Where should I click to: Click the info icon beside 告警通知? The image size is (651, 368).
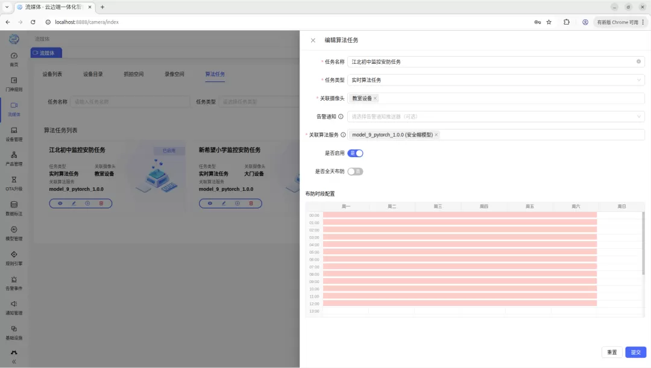pos(341,117)
